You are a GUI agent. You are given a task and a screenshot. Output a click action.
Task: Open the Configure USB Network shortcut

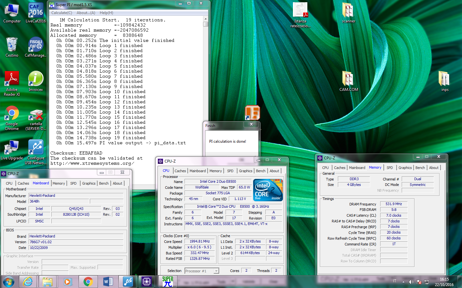(x=36, y=152)
